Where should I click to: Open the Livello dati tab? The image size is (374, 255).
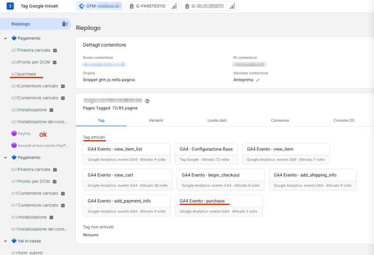(217, 120)
